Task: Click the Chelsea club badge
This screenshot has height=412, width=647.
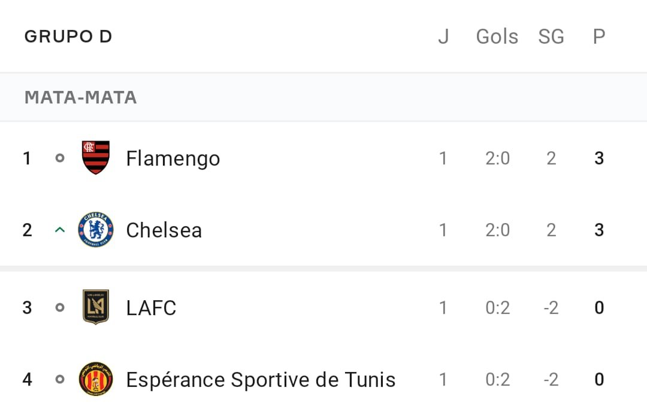Action: [96, 230]
